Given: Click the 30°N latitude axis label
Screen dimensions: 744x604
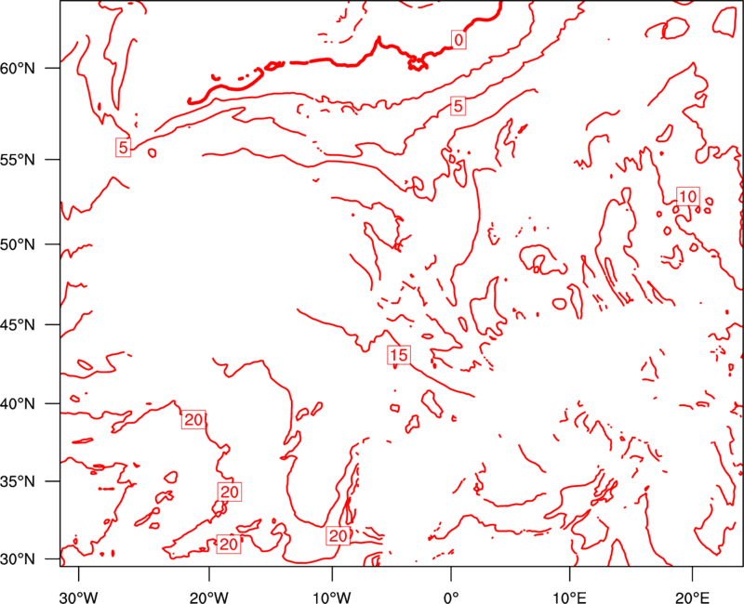Looking at the screenshot, I should (18, 559).
